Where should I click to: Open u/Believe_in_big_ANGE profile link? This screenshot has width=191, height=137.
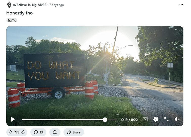[x=30, y=5]
